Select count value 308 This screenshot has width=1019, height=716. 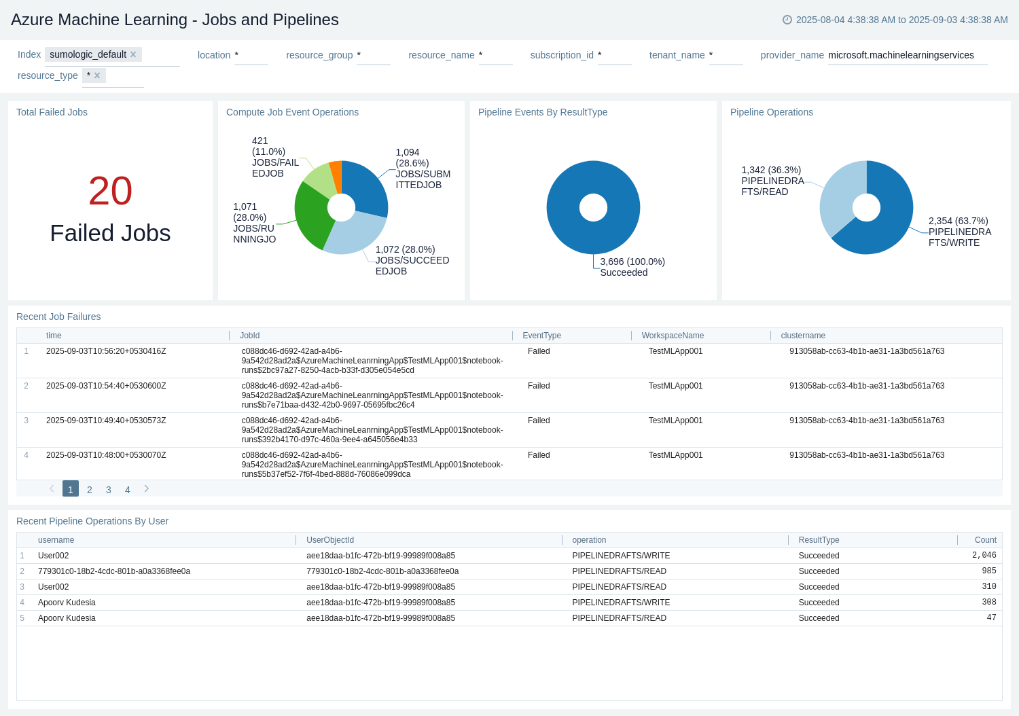point(989,603)
